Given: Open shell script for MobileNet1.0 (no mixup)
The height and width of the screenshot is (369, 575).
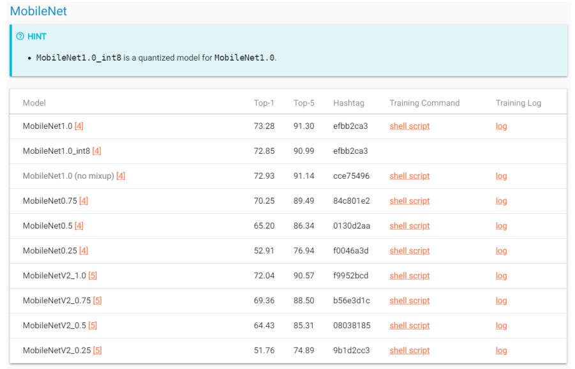Looking at the screenshot, I should [x=409, y=176].
